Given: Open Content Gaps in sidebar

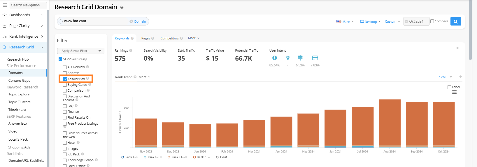Looking at the screenshot, I should point(19,81).
